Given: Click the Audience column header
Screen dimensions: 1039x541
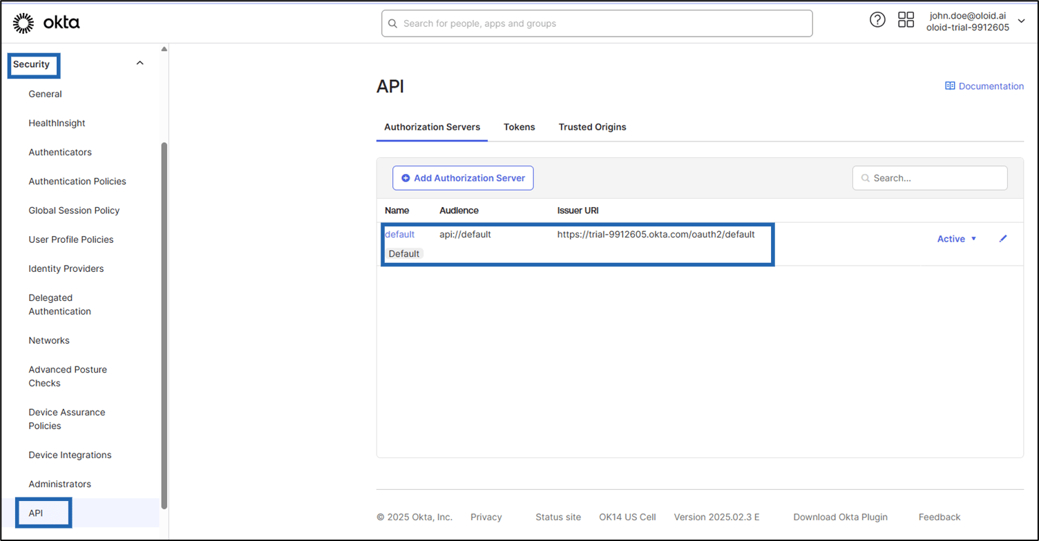Looking at the screenshot, I should [x=459, y=210].
